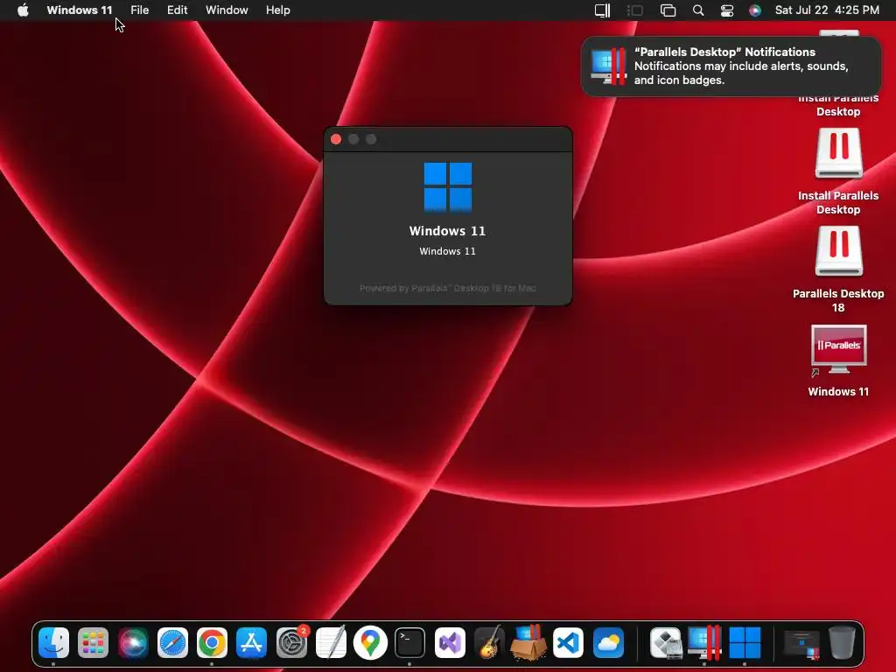This screenshot has height=672, width=896.
Task: Click the Parallels Desktop Notifications banner
Action: point(731,66)
